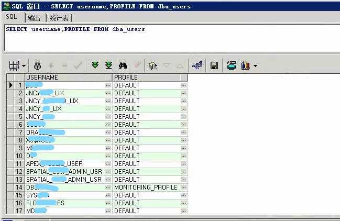
Task: Click the delete record minus icon
Action: [x=64, y=65]
